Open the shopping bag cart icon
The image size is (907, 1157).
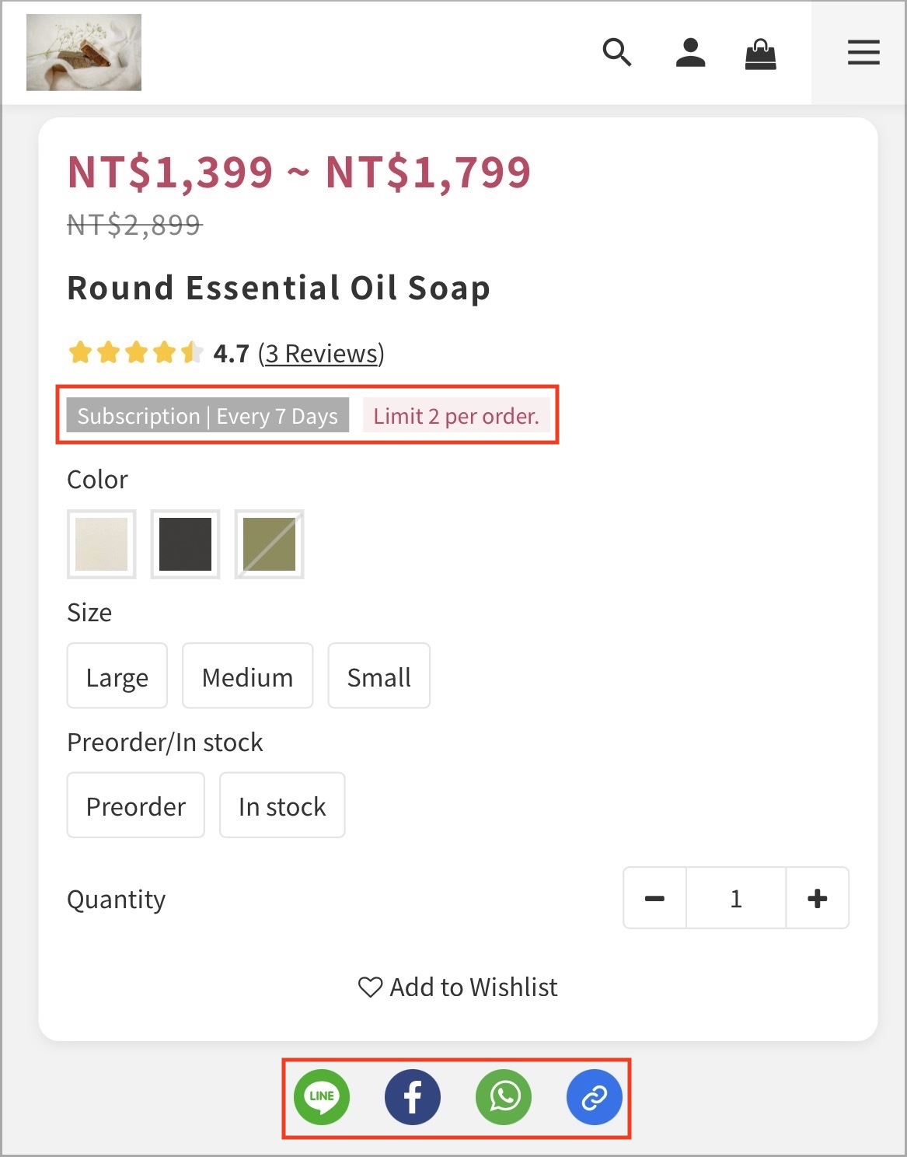[x=760, y=54]
